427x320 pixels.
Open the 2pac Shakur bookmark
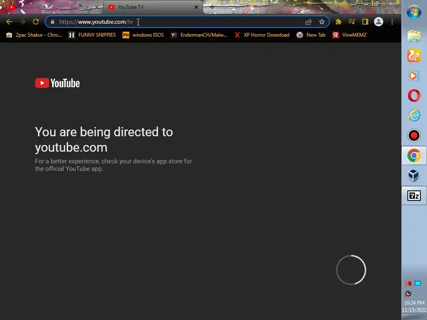click(34, 35)
